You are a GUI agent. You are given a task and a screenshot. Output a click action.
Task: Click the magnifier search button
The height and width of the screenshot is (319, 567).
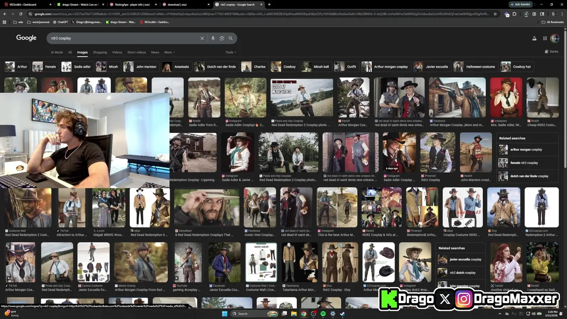click(230, 38)
